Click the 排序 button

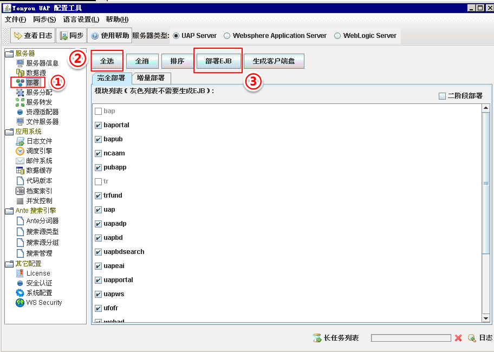point(177,61)
